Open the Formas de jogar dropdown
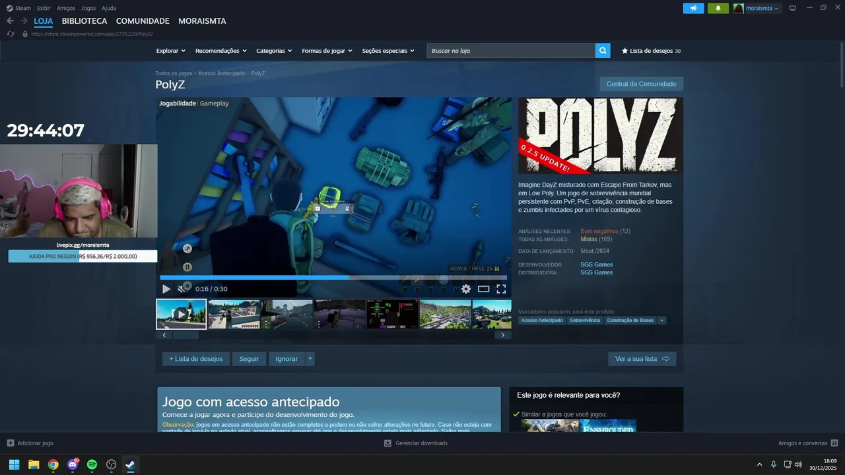The height and width of the screenshot is (475, 845). [327, 51]
